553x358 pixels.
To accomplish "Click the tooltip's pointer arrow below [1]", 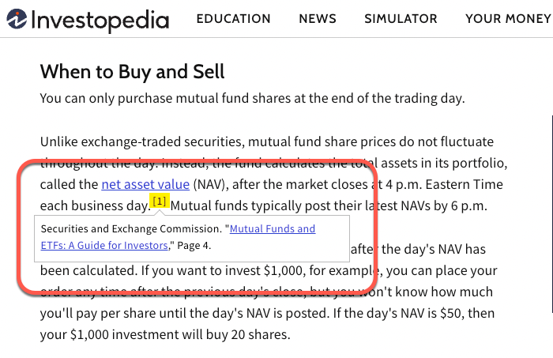I will tap(160, 213).
